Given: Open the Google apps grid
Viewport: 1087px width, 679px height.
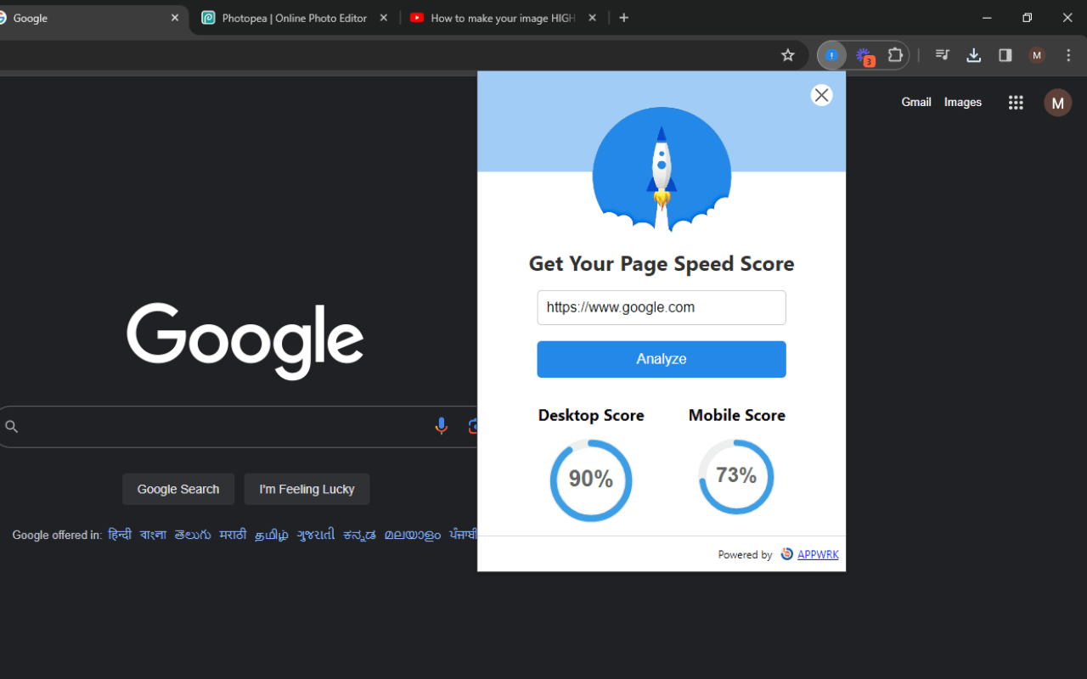Looking at the screenshot, I should (x=1016, y=103).
